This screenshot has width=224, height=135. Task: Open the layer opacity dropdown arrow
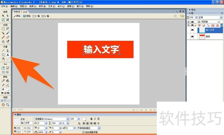[x=197, y=17]
